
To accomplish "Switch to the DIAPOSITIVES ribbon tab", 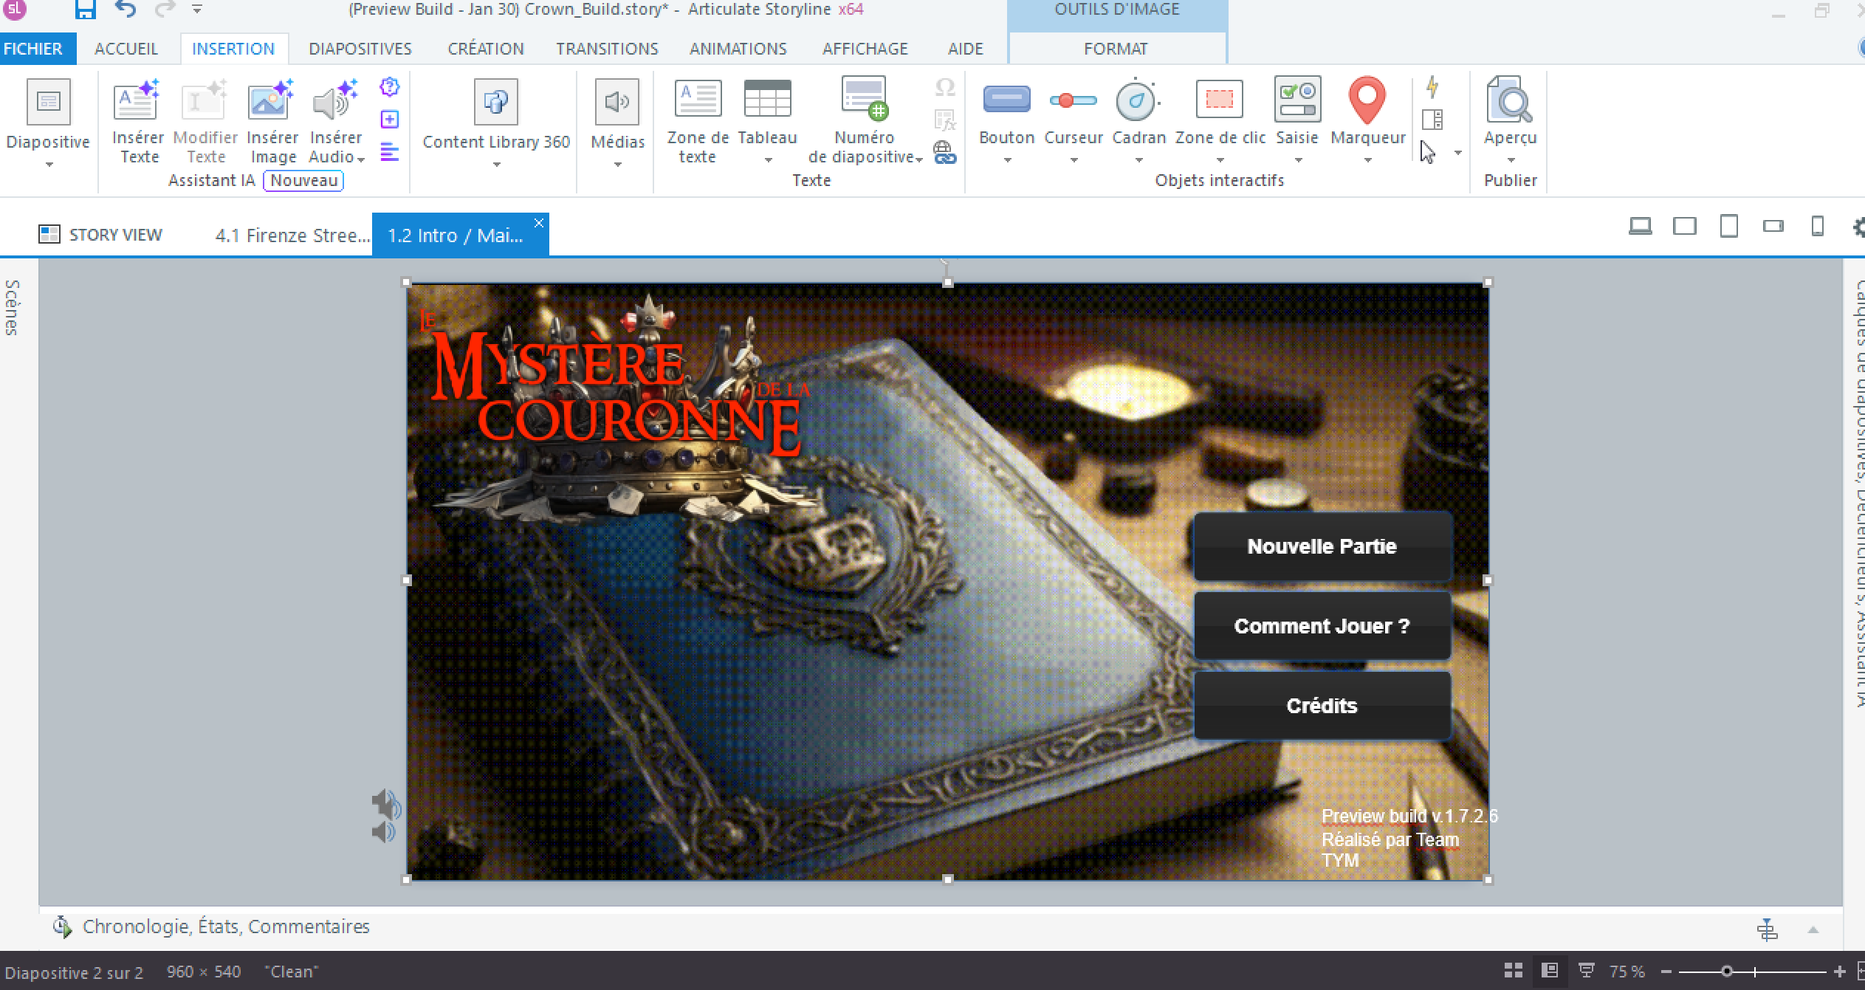I will point(360,49).
